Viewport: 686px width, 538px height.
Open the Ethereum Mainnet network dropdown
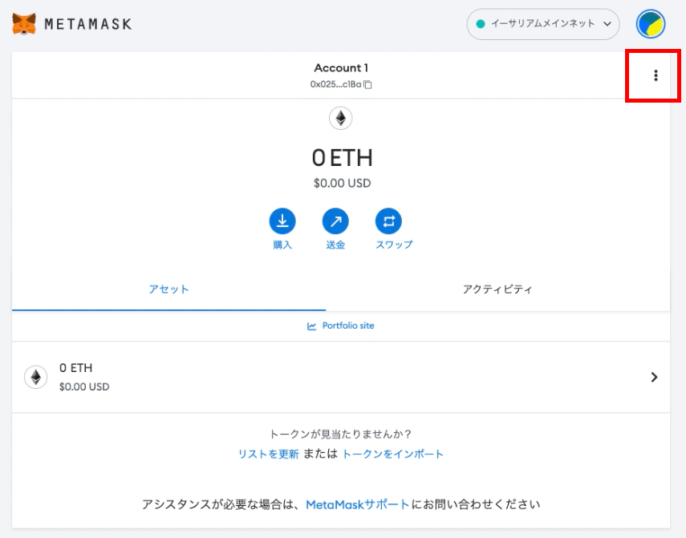coord(543,24)
